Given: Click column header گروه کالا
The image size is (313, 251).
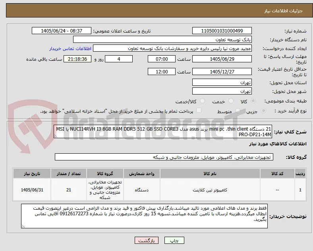Looking at the screenshot, I should point(105,174).
